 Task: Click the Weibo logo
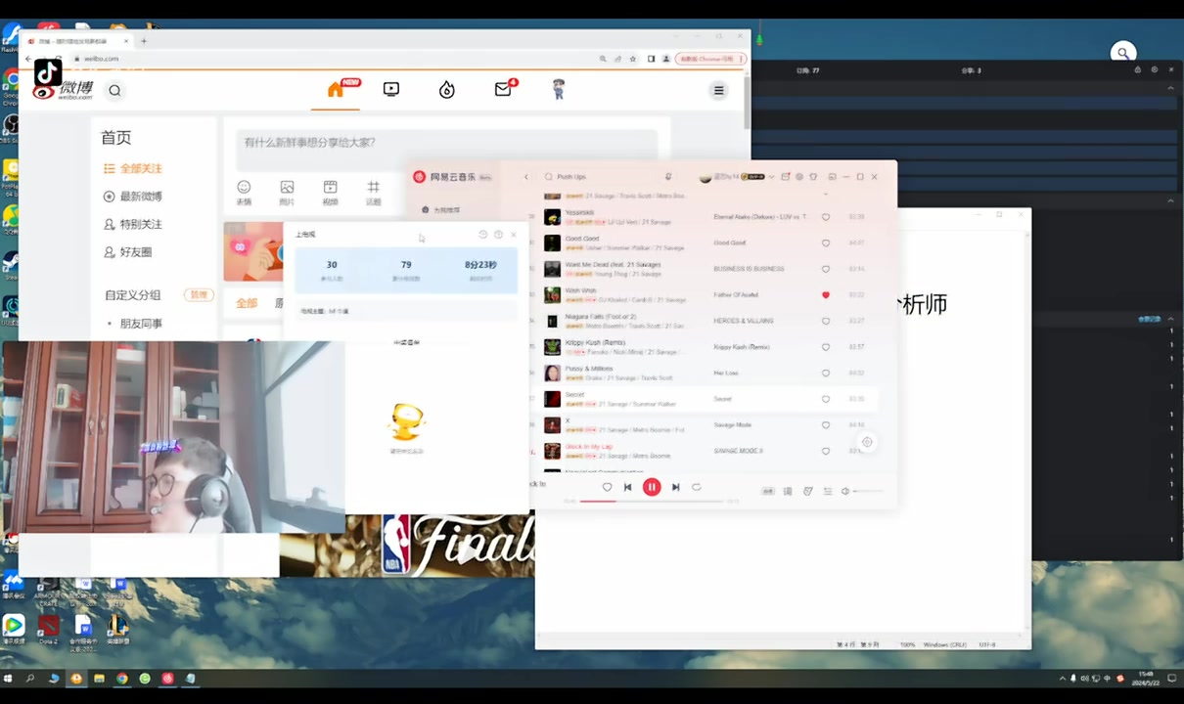pos(63,90)
